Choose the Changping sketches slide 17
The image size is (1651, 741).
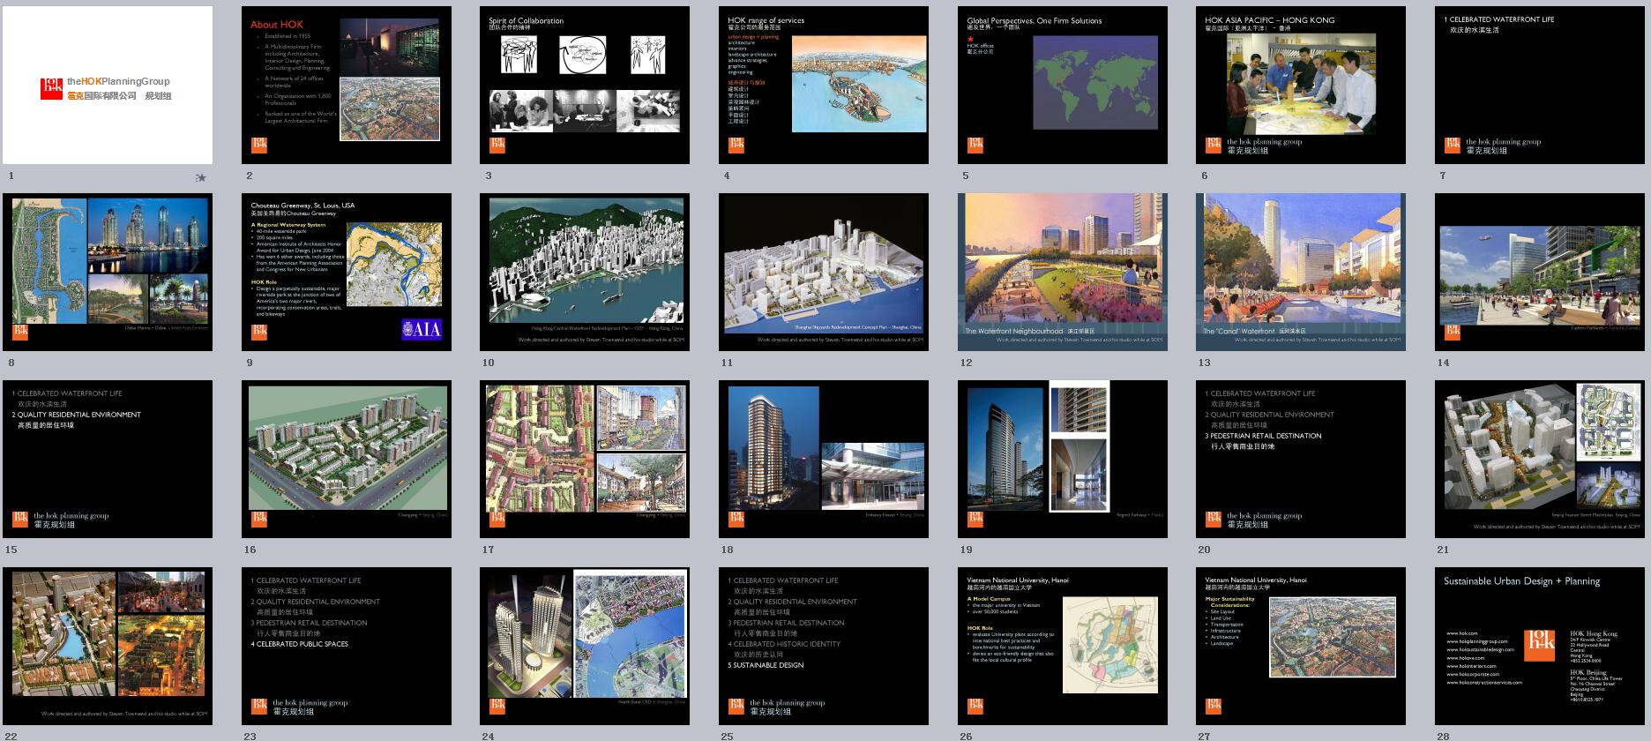(585, 460)
